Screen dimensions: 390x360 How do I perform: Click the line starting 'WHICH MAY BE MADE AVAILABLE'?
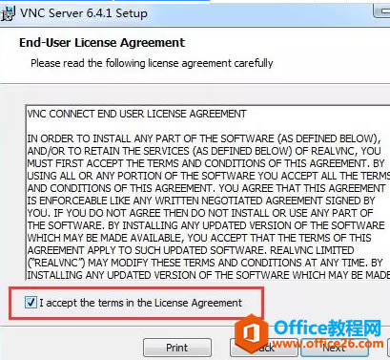pos(199,238)
